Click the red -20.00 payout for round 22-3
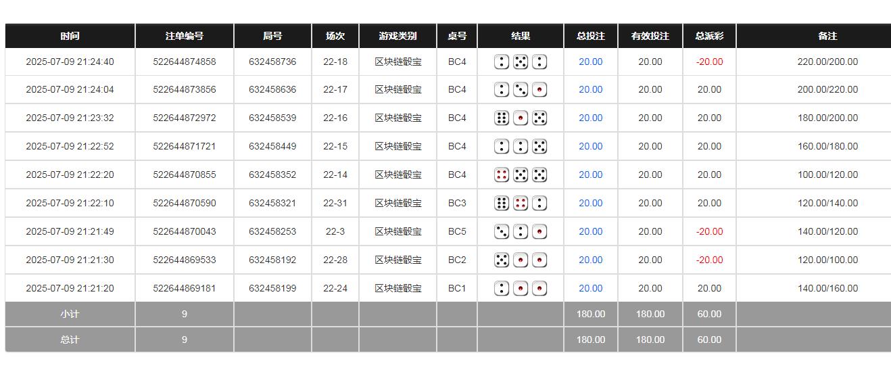 click(x=709, y=231)
